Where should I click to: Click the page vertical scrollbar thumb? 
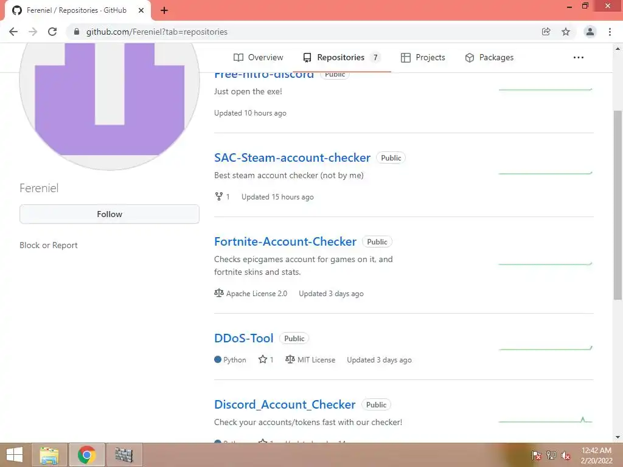click(x=618, y=204)
